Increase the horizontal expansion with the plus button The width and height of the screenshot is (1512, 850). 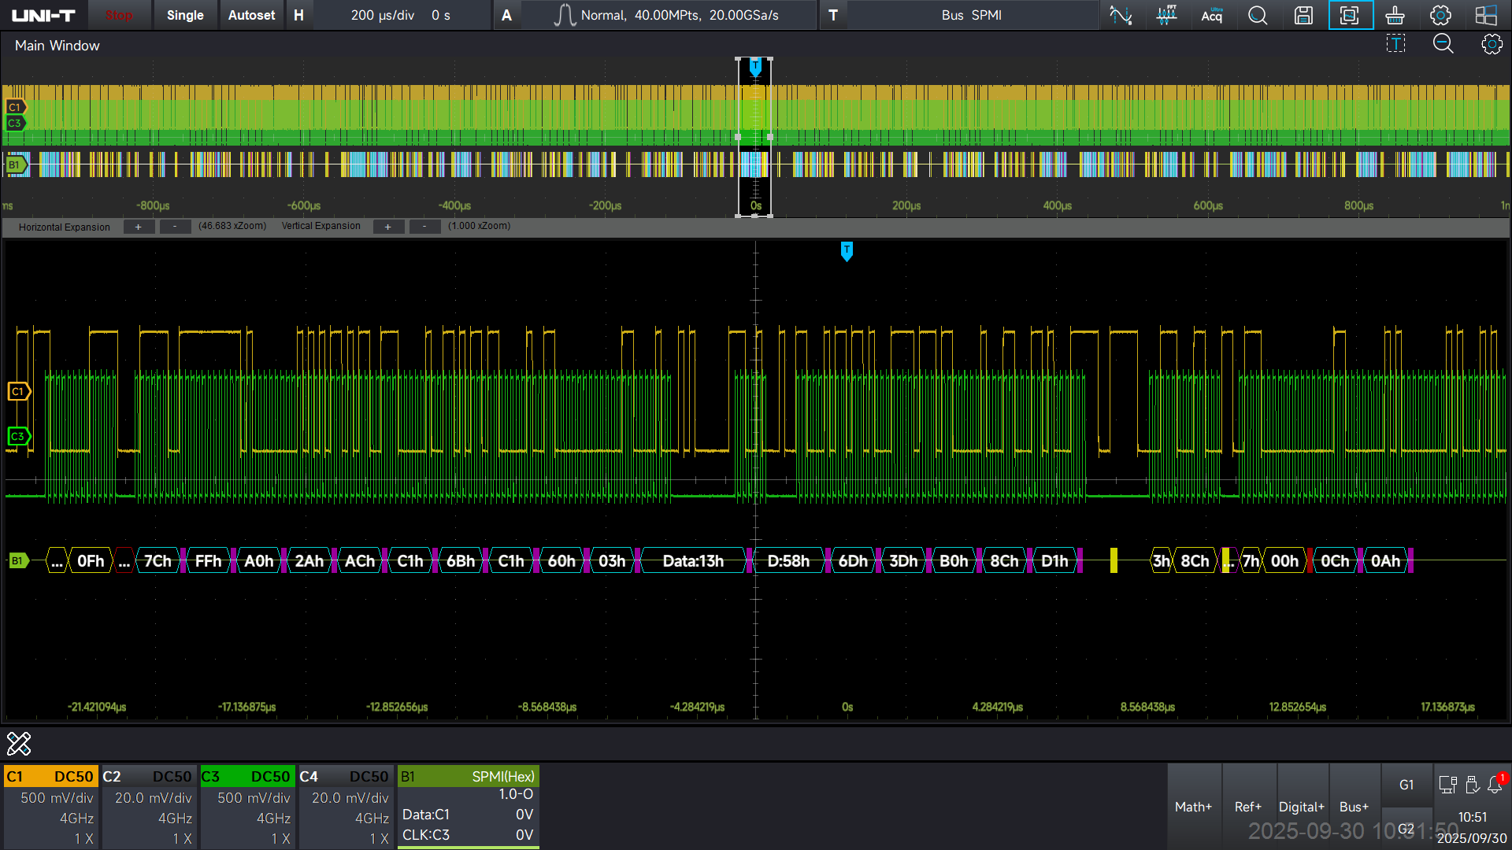pos(139,227)
